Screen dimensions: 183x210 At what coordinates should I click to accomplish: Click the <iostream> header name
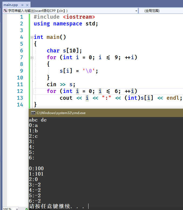[x=79, y=17]
